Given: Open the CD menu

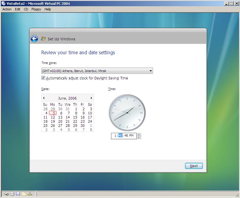Looking at the screenshot, I should (x=26, y=9).
